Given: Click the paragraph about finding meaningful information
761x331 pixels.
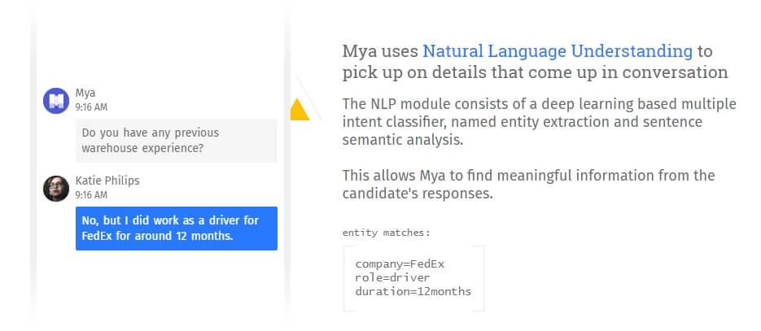Looking at the screenshot, I should click(x=528, y=184).
